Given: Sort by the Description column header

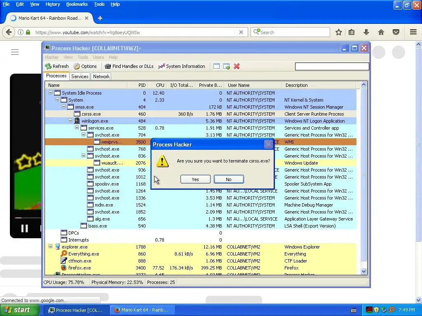Looking at the screenshot, I should pos(319,85).
